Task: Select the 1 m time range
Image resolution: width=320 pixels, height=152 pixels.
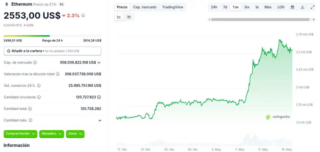Action: click(236, 7)
